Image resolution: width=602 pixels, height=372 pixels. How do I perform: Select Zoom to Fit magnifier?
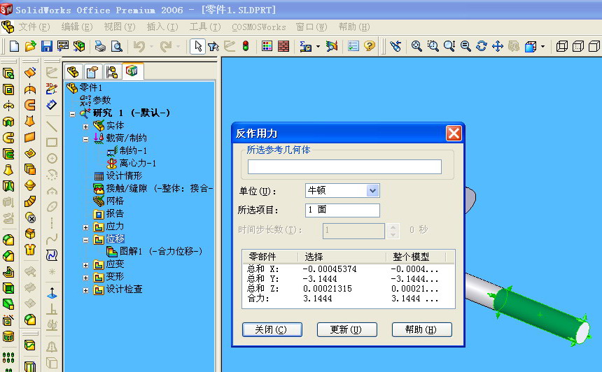point(416,46)
